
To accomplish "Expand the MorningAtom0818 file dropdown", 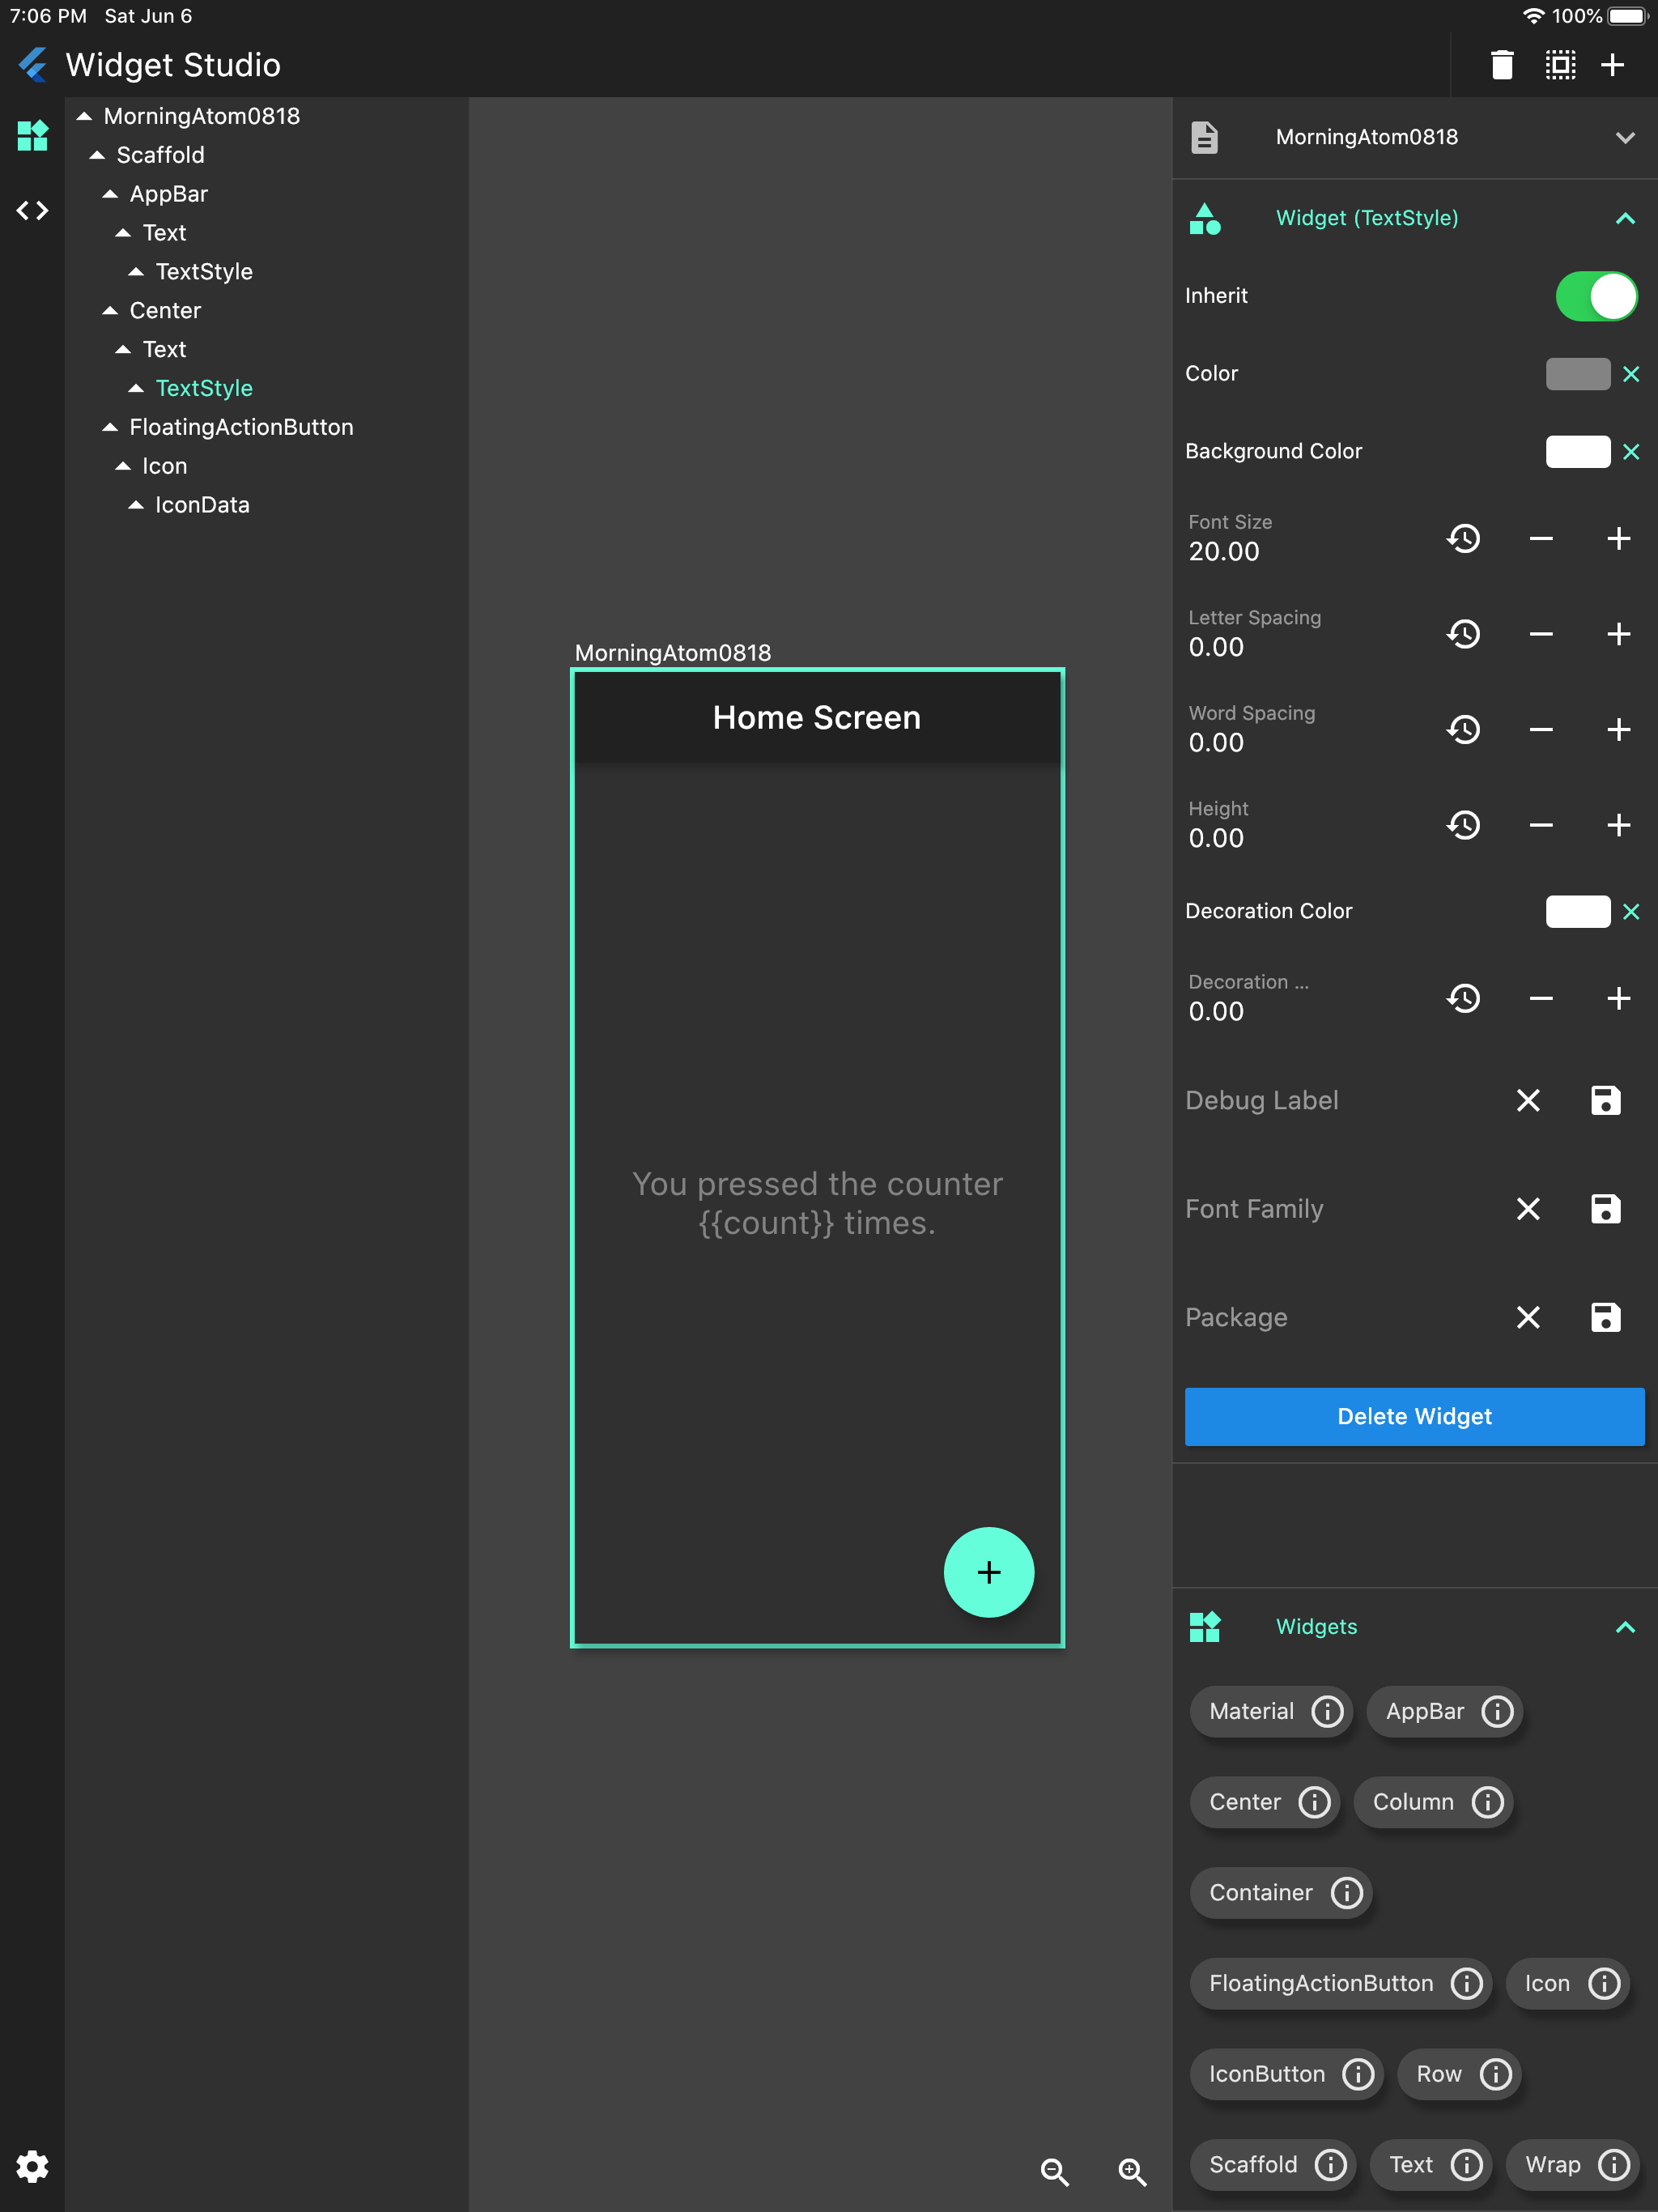I will (x=1624, y=138).
